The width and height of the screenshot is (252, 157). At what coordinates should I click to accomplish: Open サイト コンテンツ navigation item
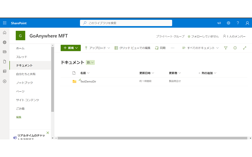pos(27,100)
